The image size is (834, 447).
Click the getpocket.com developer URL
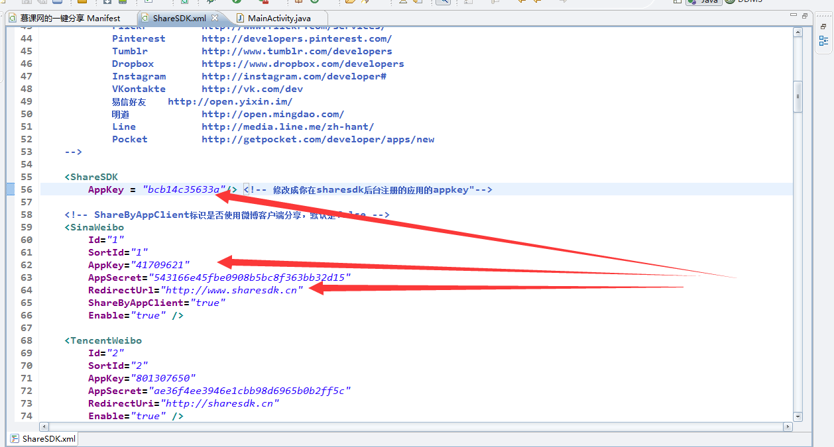point(318,139)
